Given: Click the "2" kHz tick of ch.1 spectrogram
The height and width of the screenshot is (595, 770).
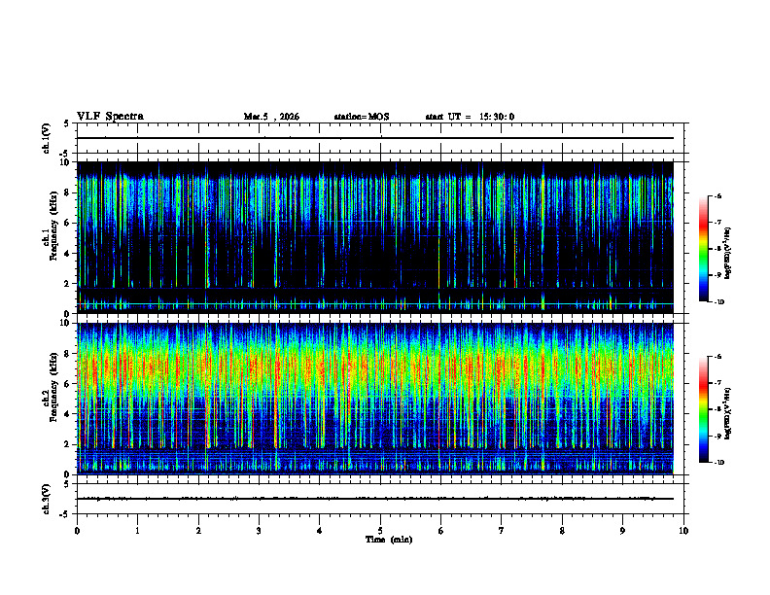Looking at the screenshot, I should (67, 284).
